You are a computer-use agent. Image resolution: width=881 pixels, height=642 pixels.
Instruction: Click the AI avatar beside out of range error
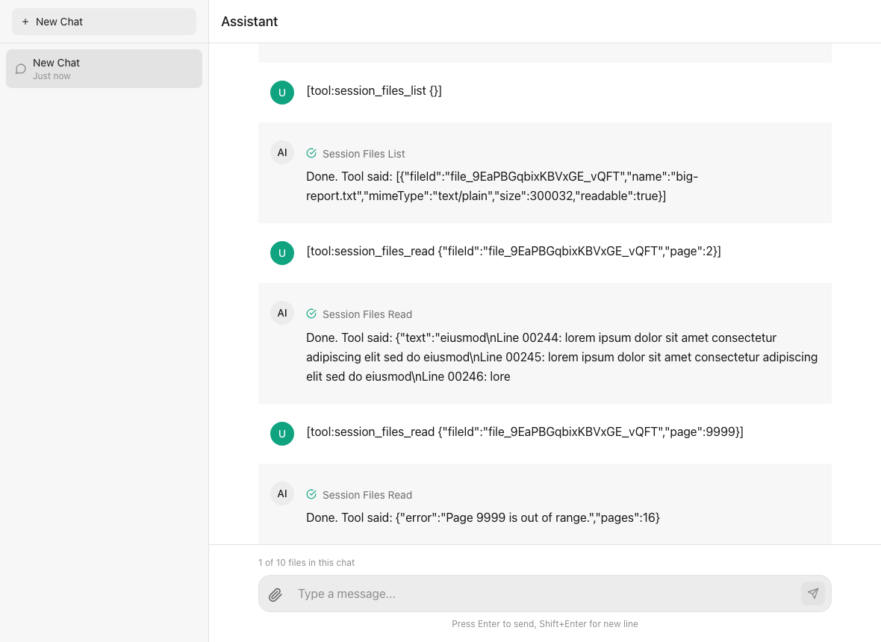(x=282, y=493)
